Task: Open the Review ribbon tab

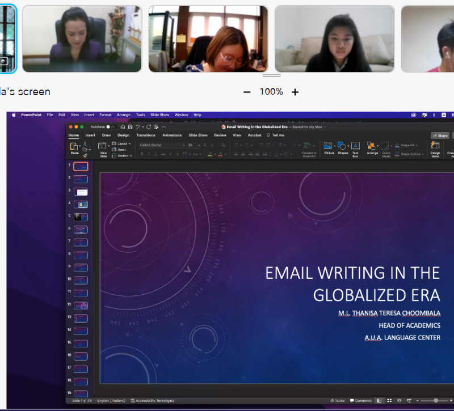Action: pyautogui.click(x=220, y=135)
